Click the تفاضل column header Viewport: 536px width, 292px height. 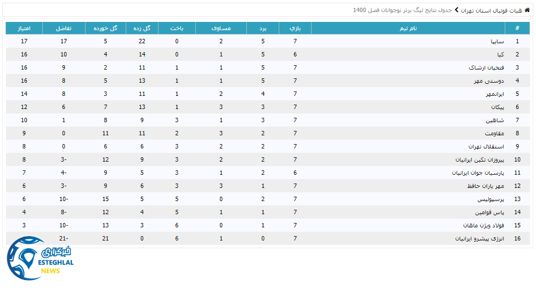coord(64,28)
